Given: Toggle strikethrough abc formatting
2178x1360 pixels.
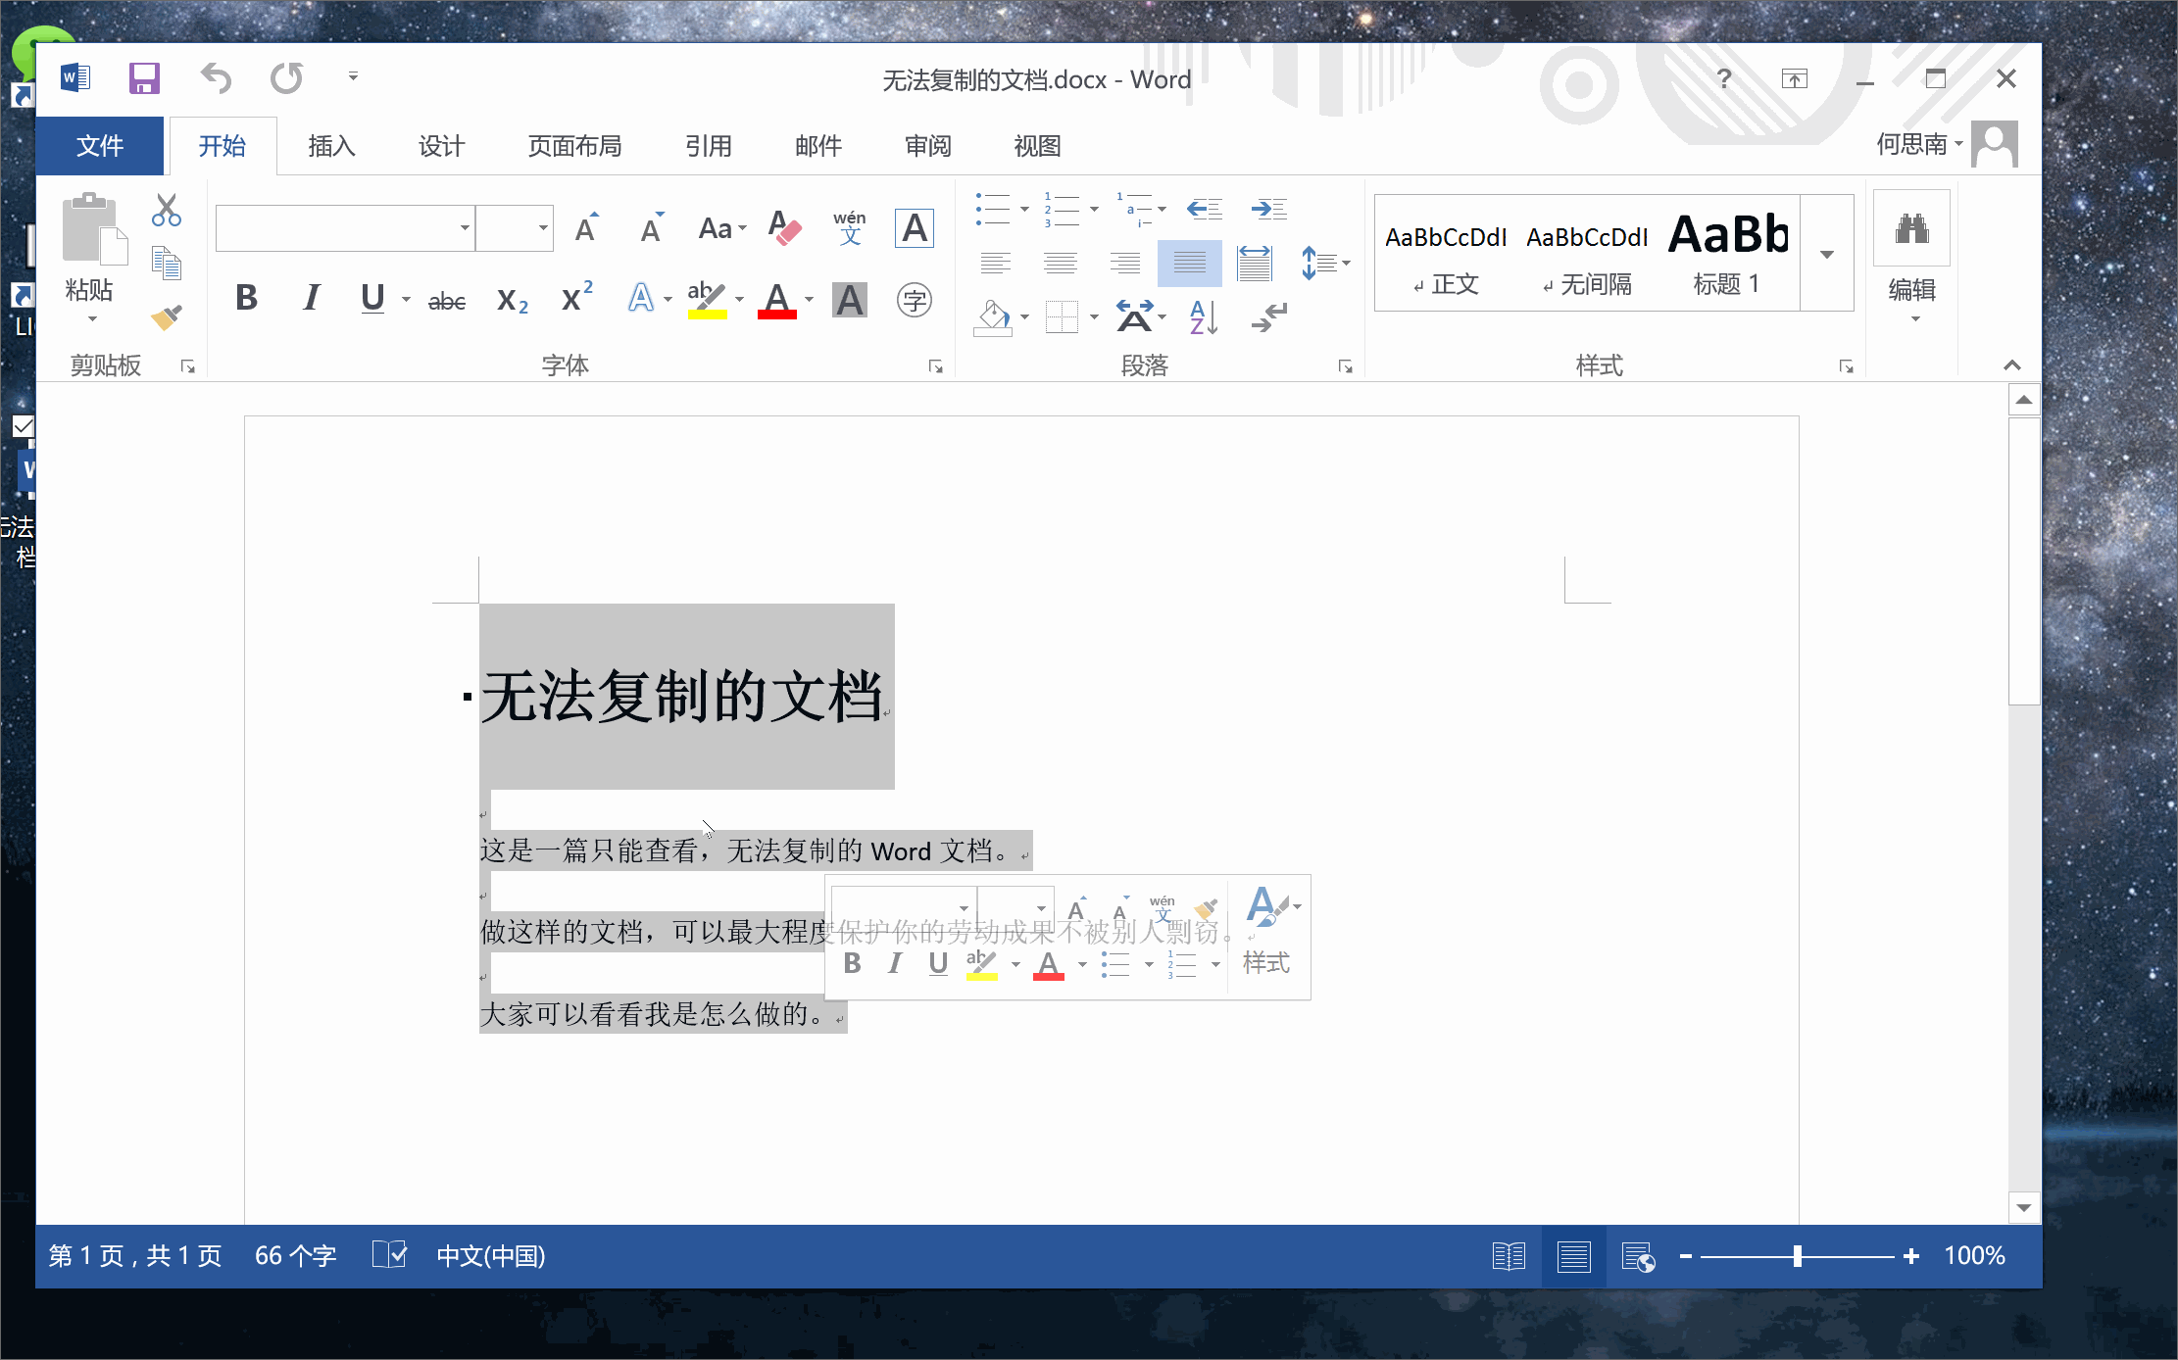Looking at the screenshot, I should click(x=447, y=301).
